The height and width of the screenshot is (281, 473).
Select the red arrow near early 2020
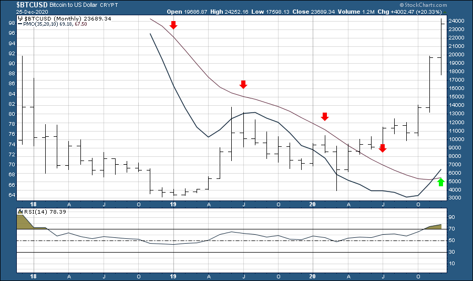click(x=325, y=116)
